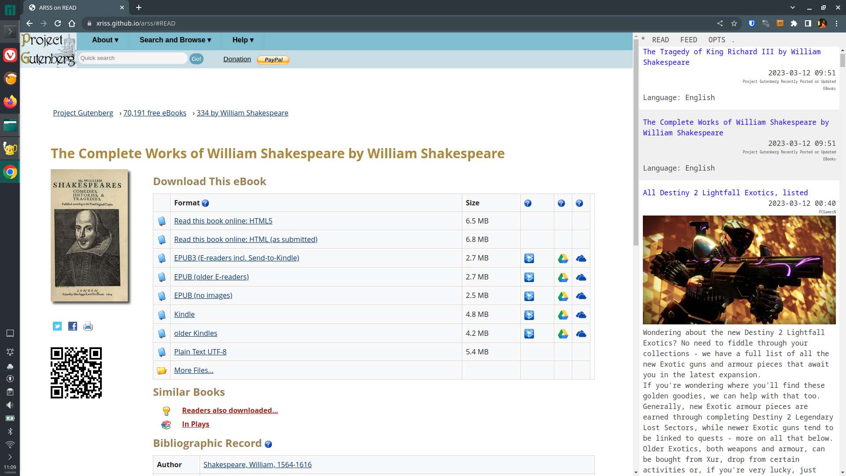The width and height of the screenshot is (846, 476).
Task: Switch to the OPTS tab in the ARSS panel
Action: pyautogui.click(x=717, y=40)
